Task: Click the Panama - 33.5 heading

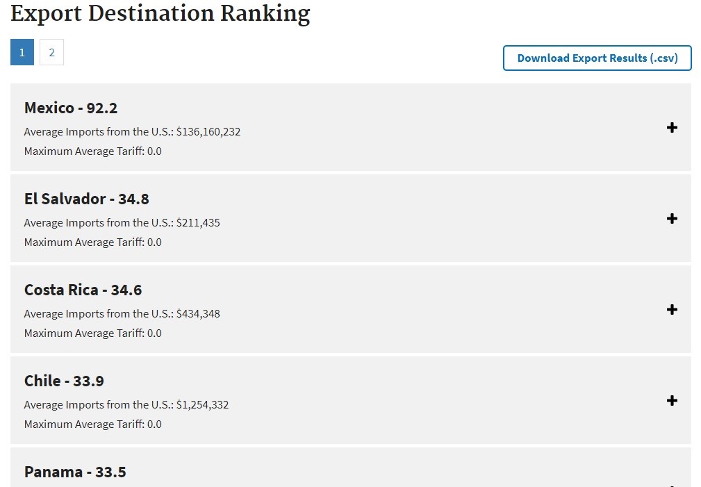Action: click(75, 472)
